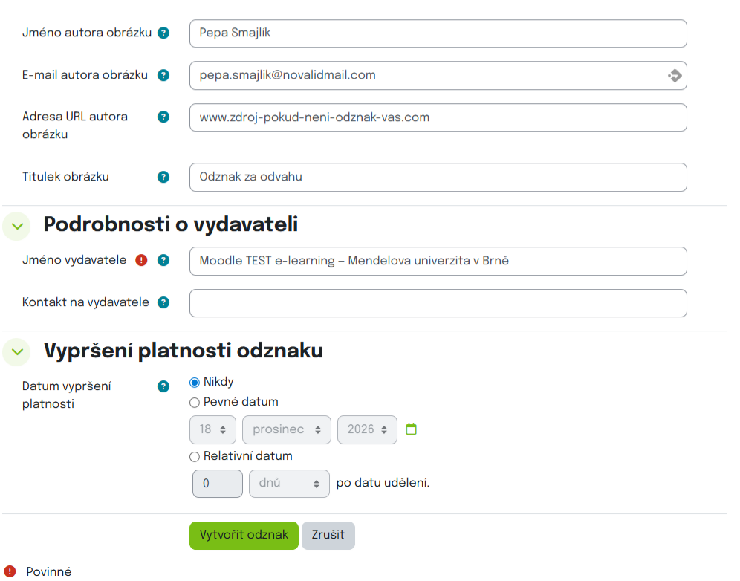Viewport: 740px width, 581px height.
Task: Open help for Jméno vydavatele field
Action: click(163, 261)
